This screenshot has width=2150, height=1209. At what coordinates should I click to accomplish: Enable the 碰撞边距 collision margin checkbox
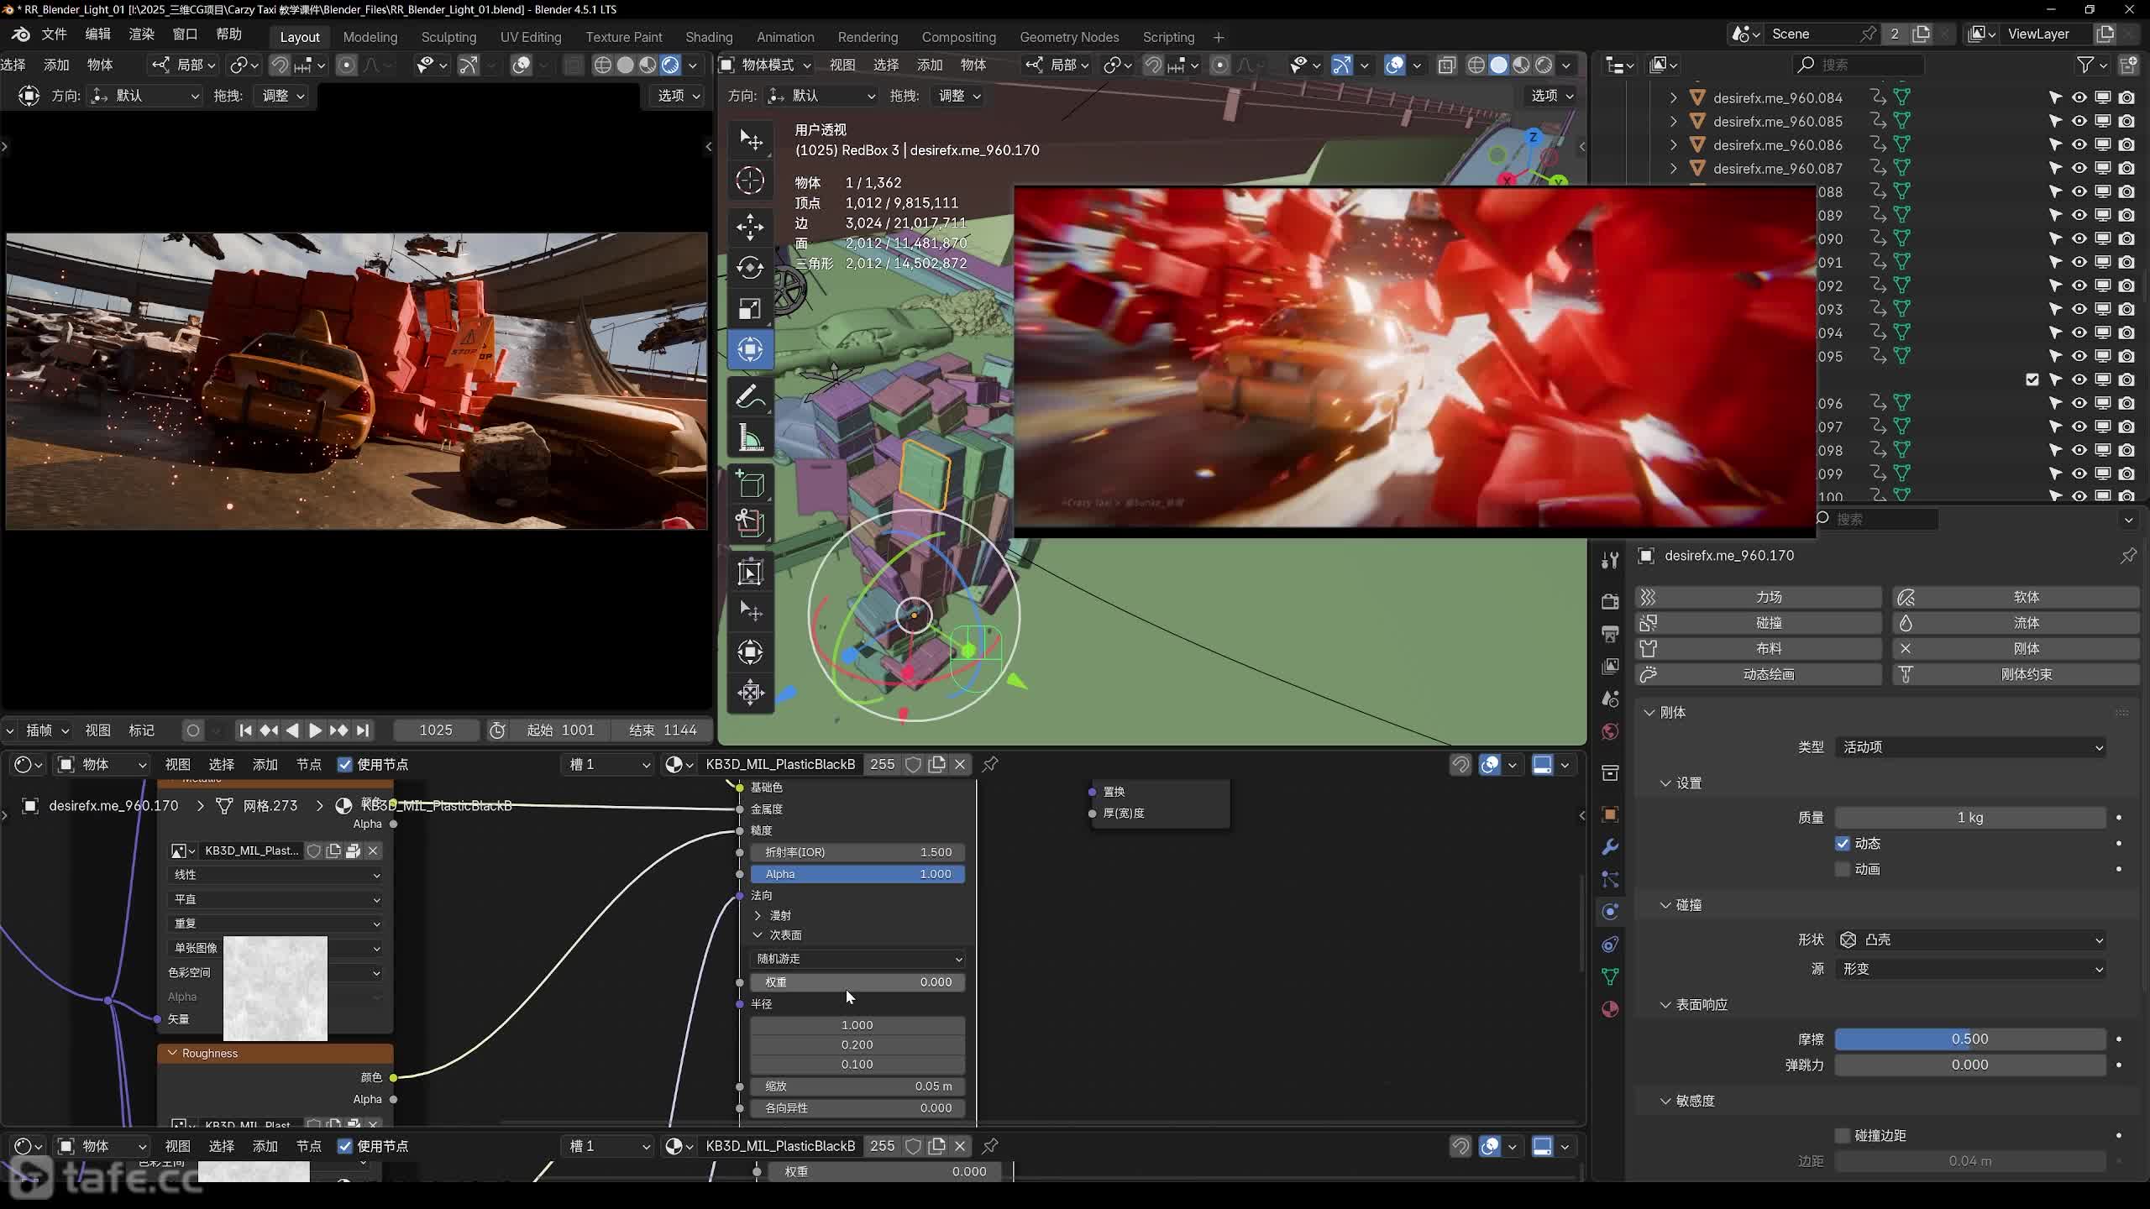(x=1843, y=1135)
